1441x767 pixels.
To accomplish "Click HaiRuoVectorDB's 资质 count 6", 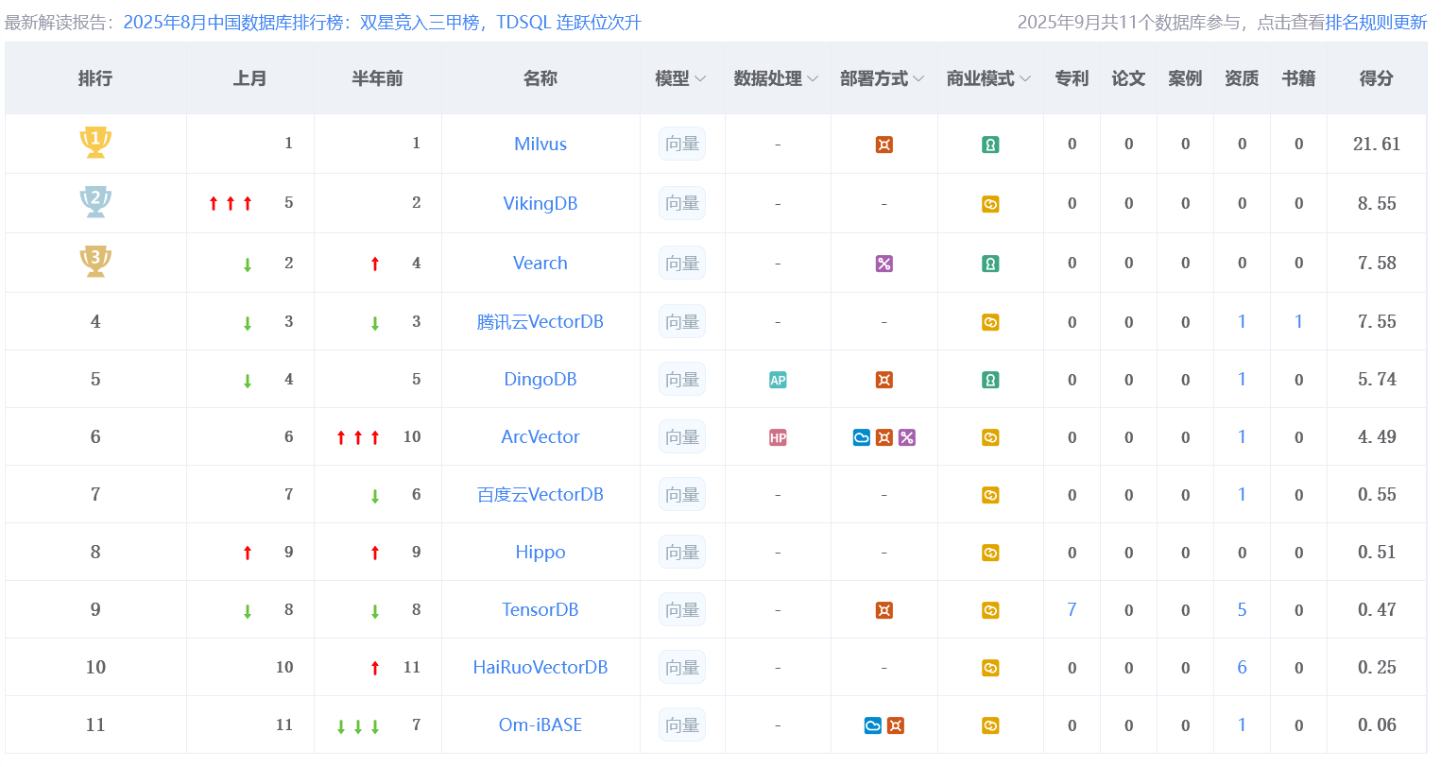I will tap(1242, 667).
